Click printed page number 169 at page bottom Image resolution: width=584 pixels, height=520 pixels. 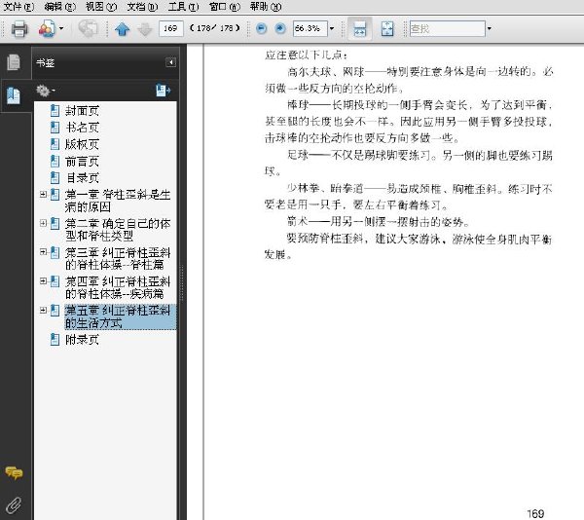pos(535,513)
